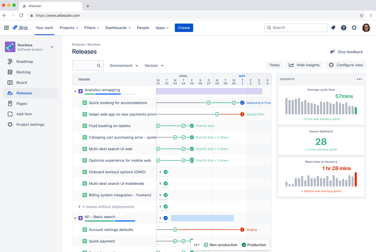
Task: Open Jira settings gear icon
Action: [x=354, y=28]
